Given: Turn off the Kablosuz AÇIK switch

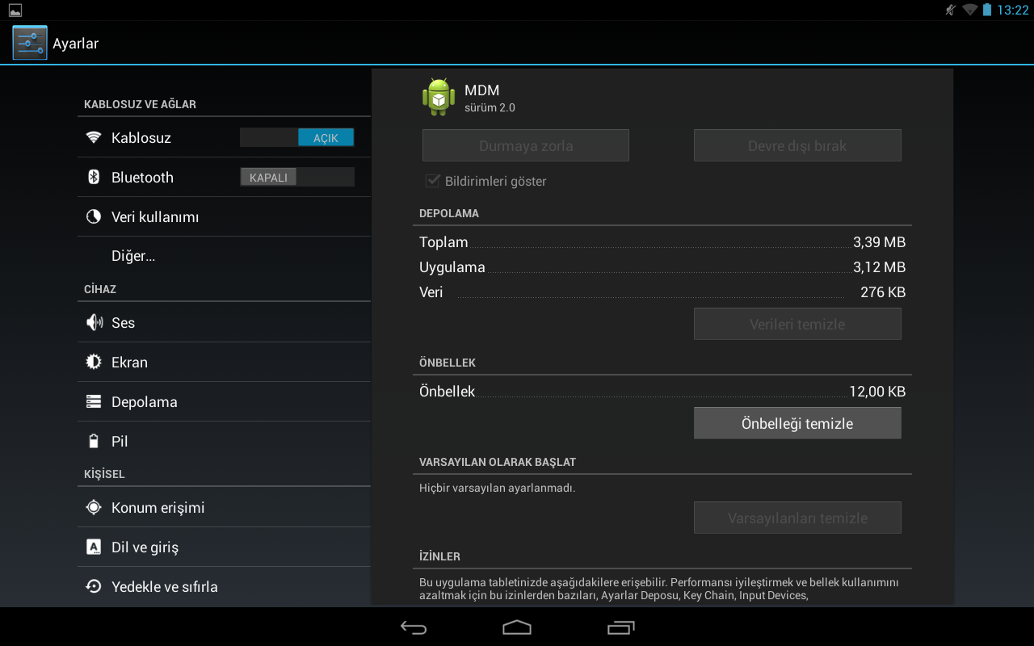Looking at the screenshot, I should tap(297, 138).
